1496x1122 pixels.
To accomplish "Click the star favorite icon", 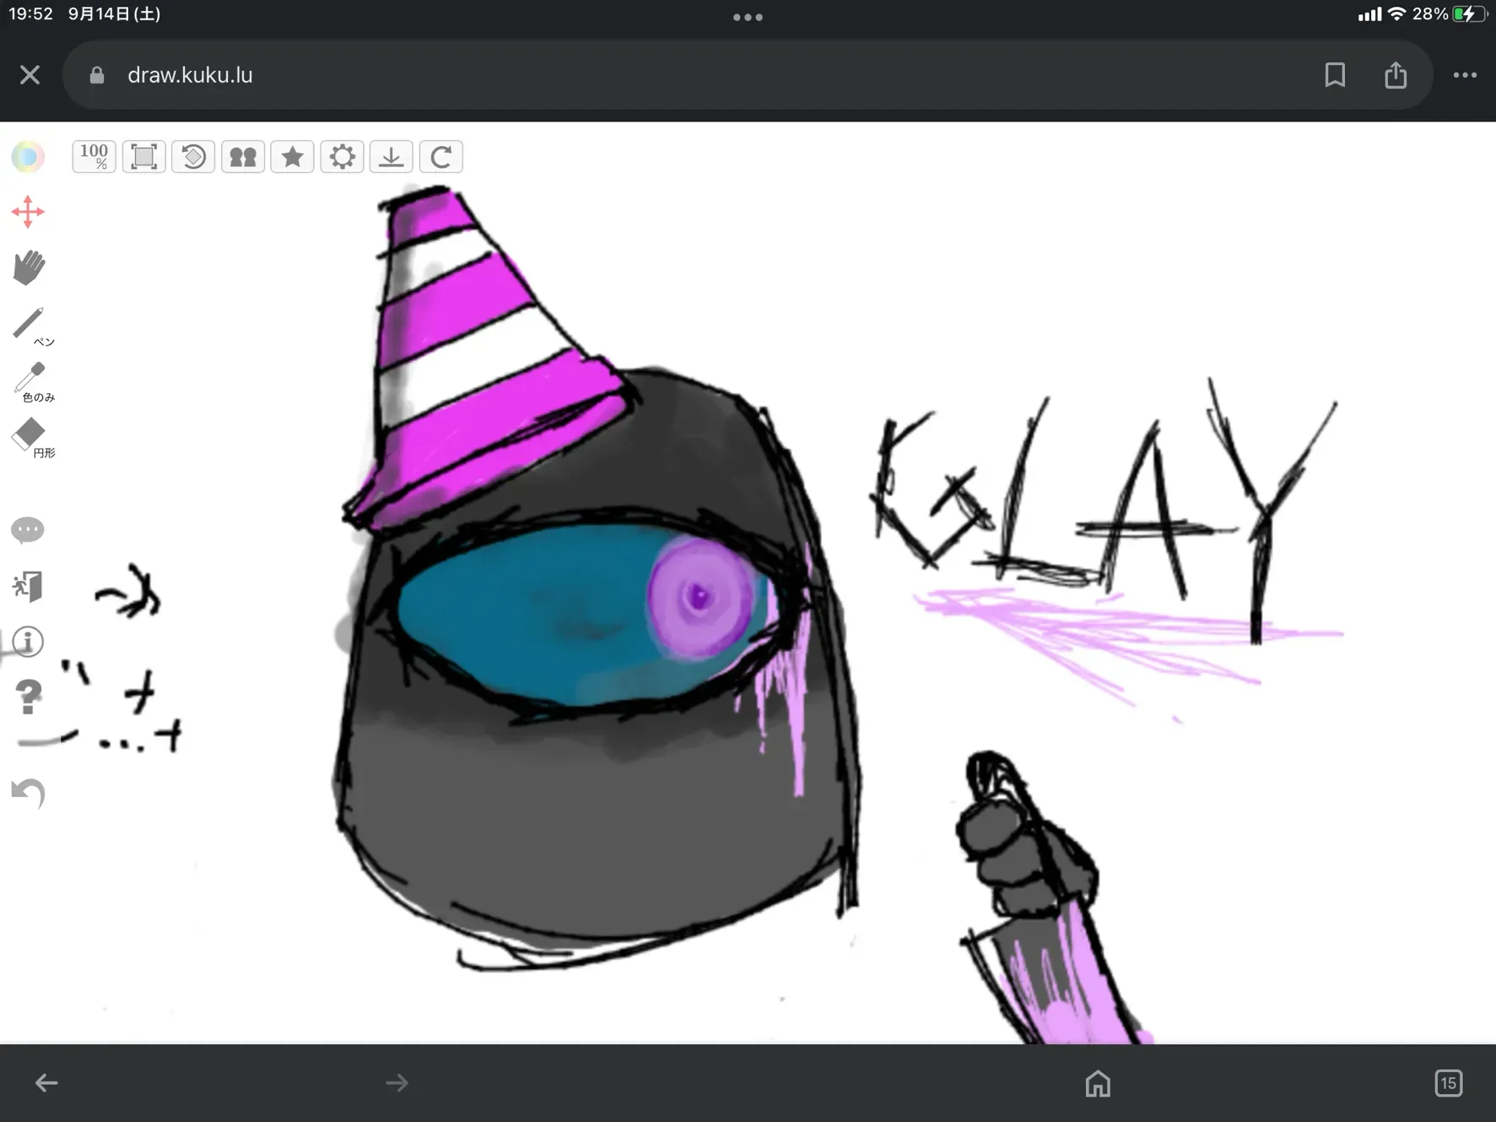I will (x=292, y=156).
